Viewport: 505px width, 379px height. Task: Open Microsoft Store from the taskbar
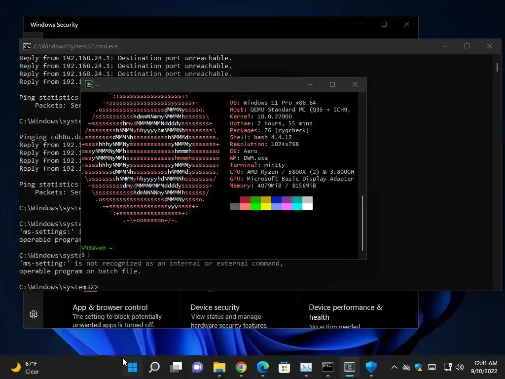(x=284, y=367)
